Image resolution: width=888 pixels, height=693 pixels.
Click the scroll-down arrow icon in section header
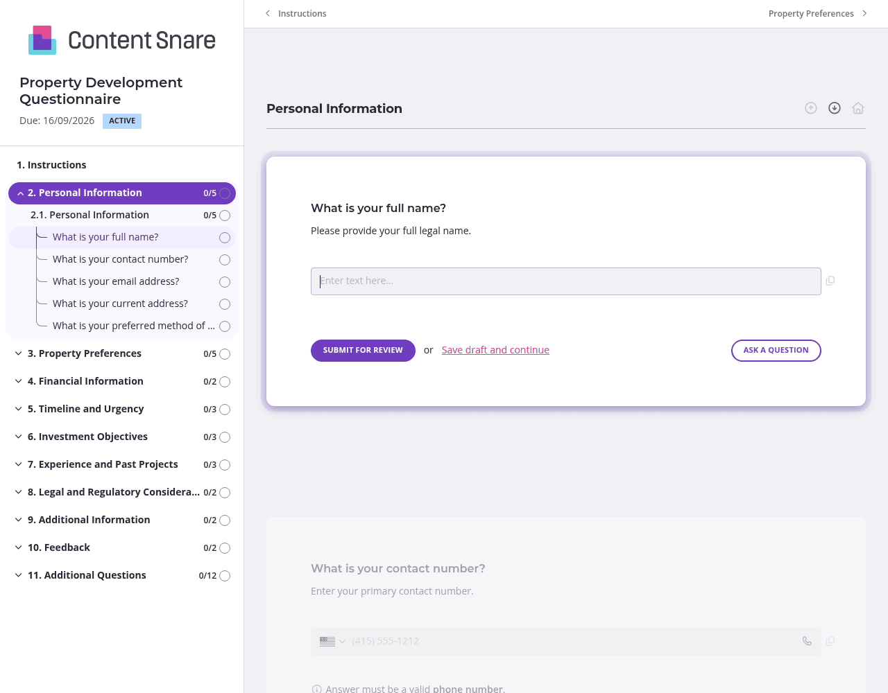[x=835, y=108]
